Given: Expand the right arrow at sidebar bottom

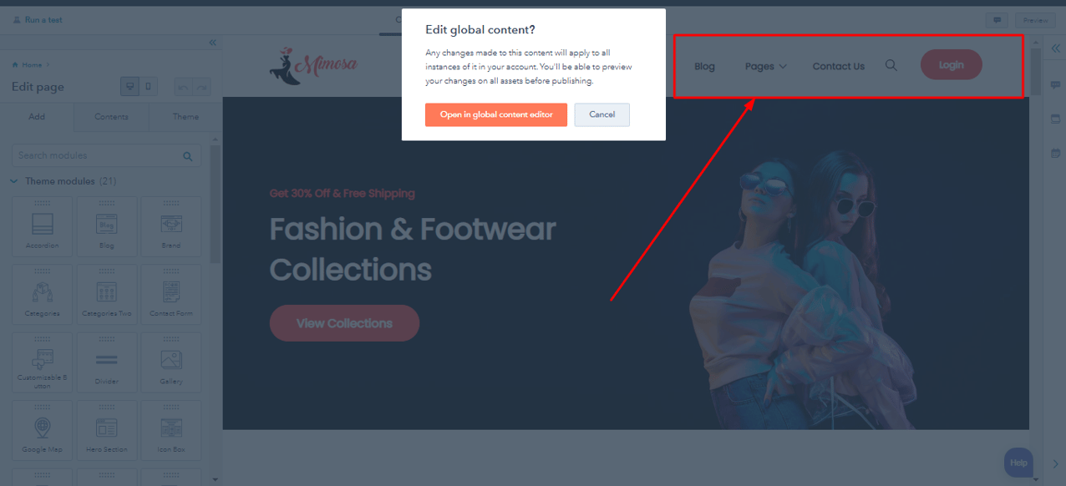Looking at the screenshot, I should pos(1055,463).
